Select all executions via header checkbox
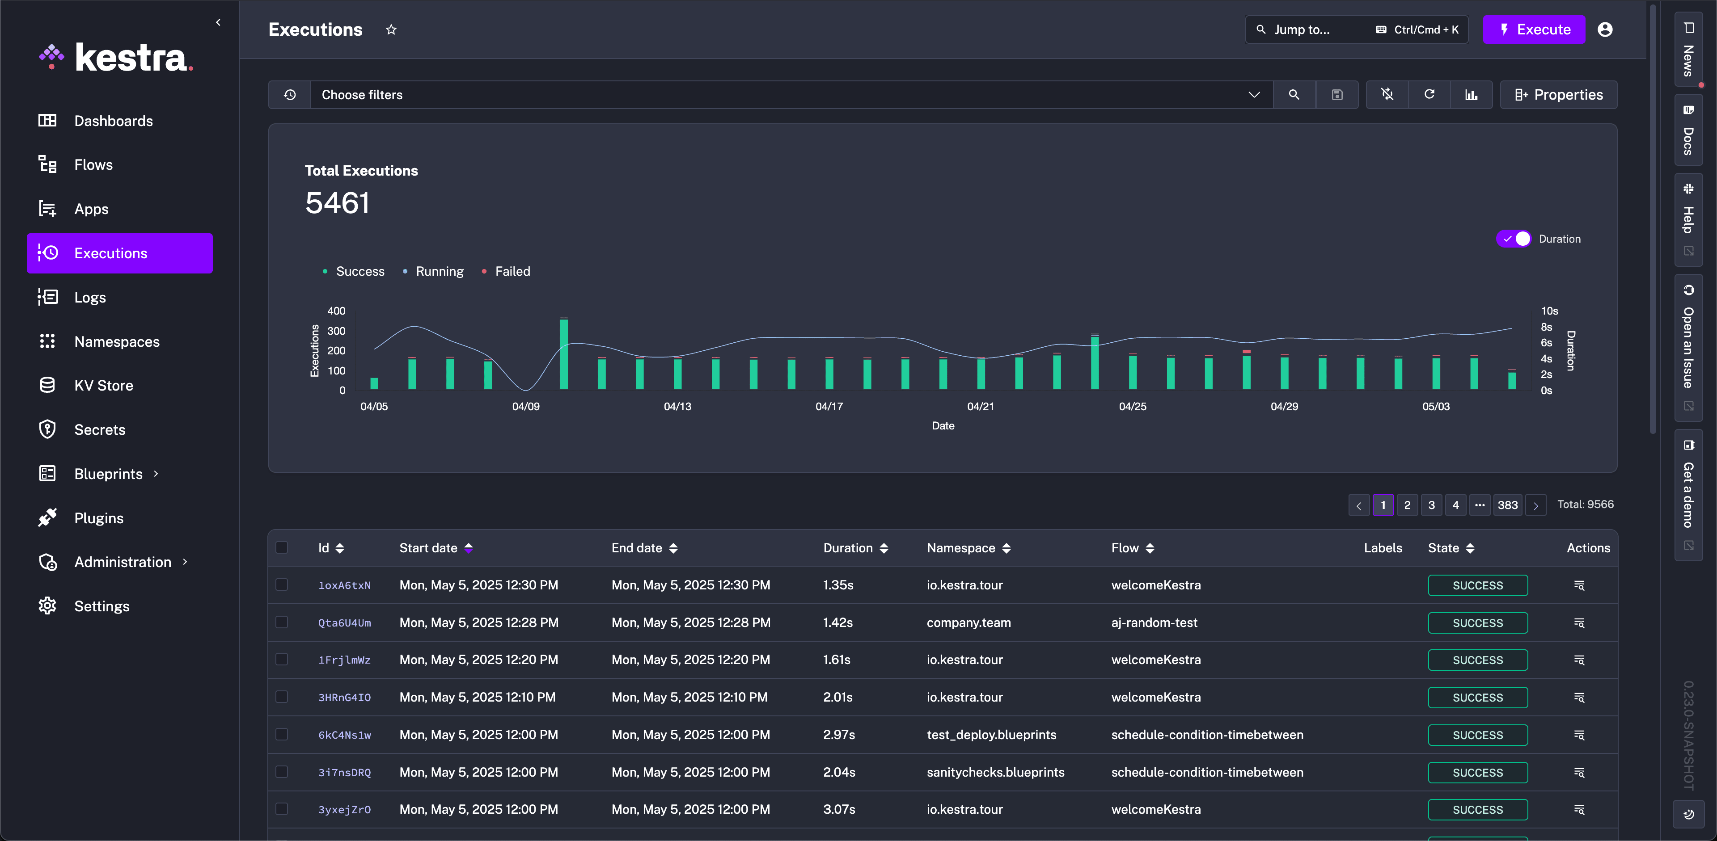Image resolution: width=1717 pixels, height=841 pixels. [x=283, y=548]
